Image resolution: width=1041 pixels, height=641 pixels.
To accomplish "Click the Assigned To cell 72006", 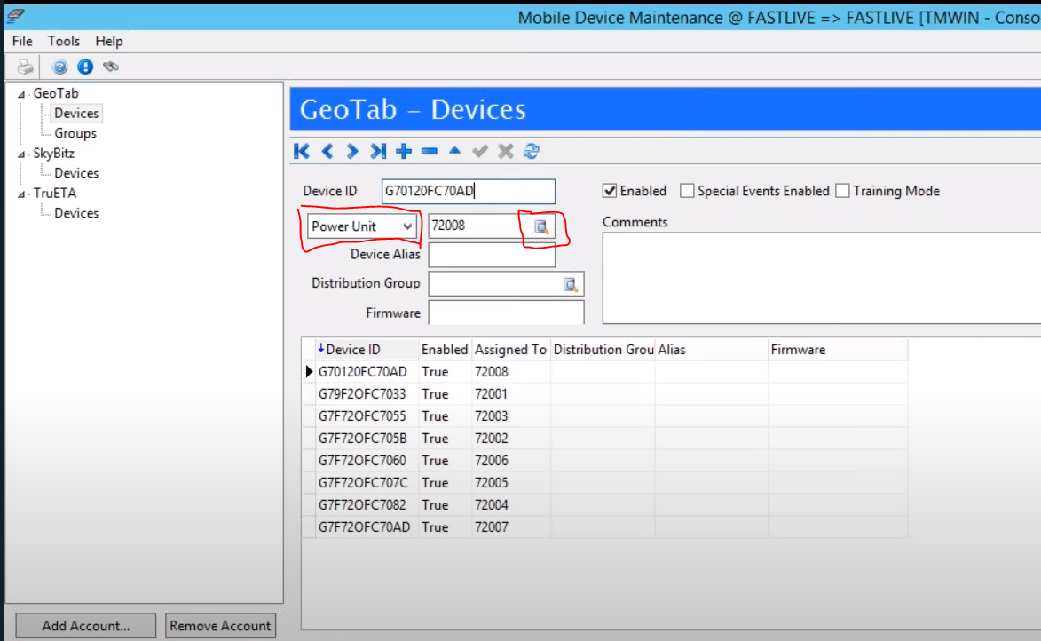I will click(x=510, y=460).
